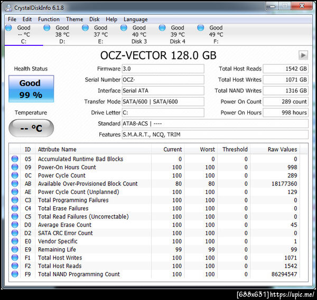Viewport: 317px width, 300px height.
Task: Select the D: disk at 38 °C
Action: (62, 34)
